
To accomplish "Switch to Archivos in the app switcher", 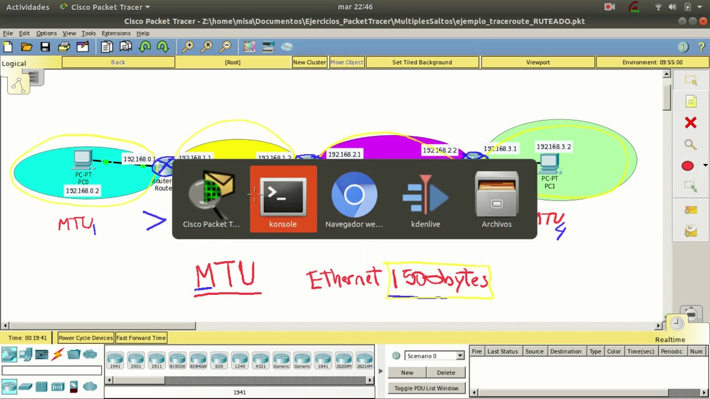I will point(496,199).
